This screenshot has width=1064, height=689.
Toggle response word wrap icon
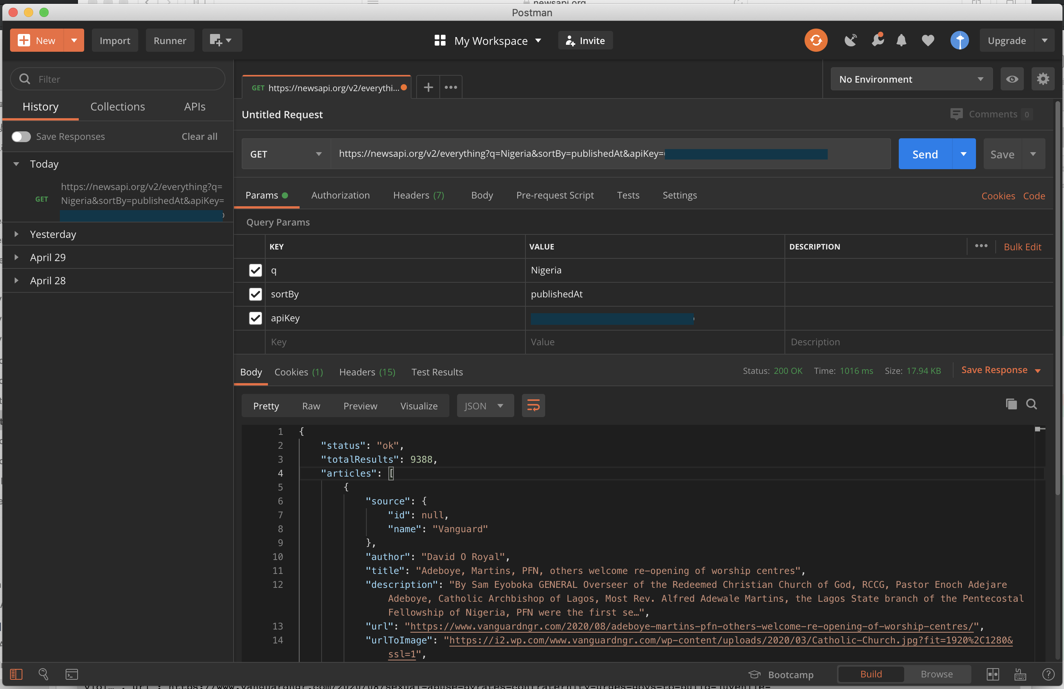(x=533, y=406)
